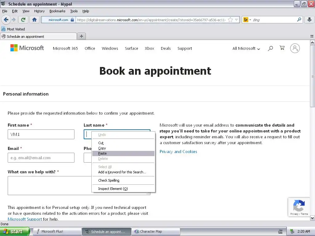Select the Schedule an appointment browser tab
The height and width of the screenshot is (236, 315).
38,36
